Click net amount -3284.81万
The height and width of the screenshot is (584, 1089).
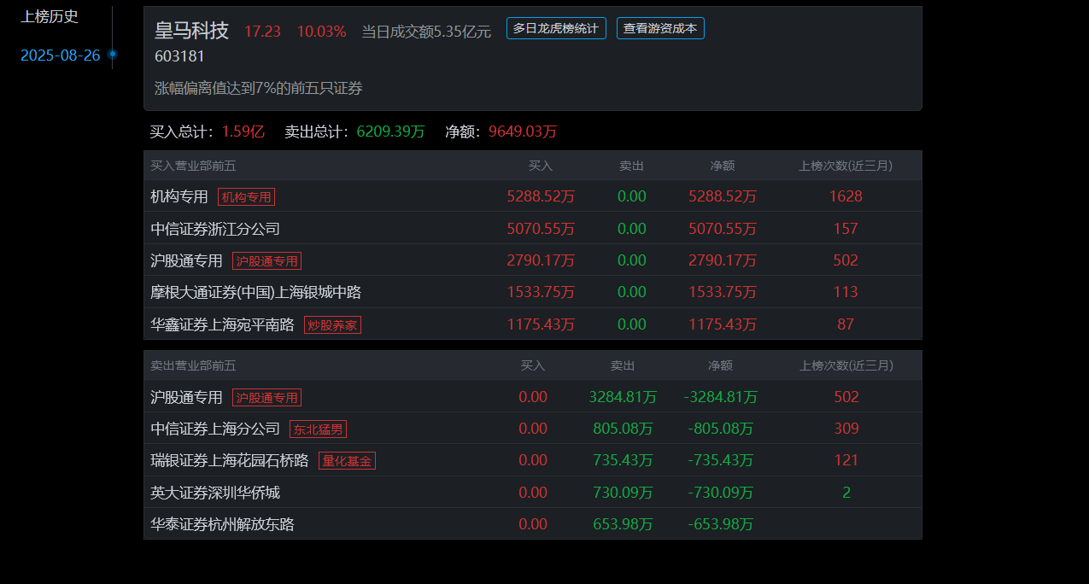tap(721, 397)
